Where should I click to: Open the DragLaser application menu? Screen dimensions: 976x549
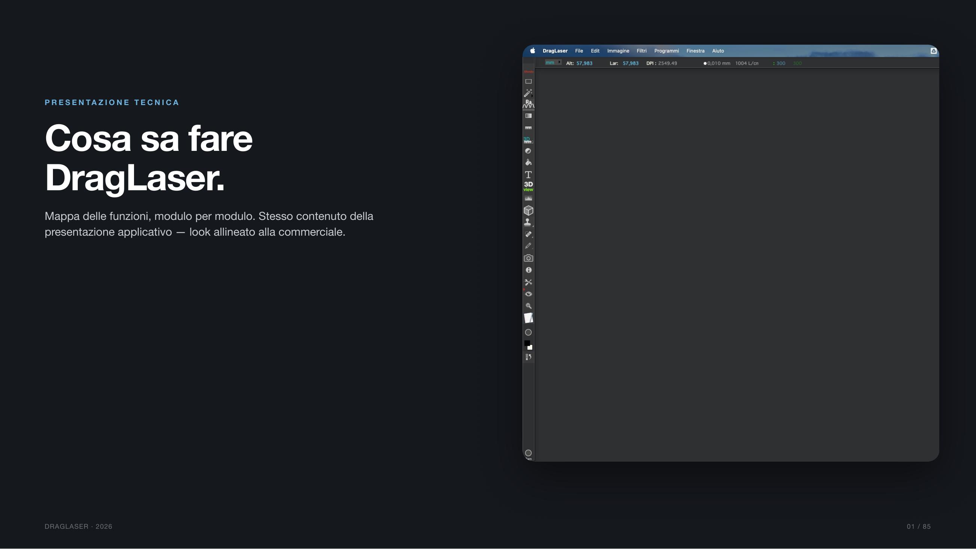point(555,51)
